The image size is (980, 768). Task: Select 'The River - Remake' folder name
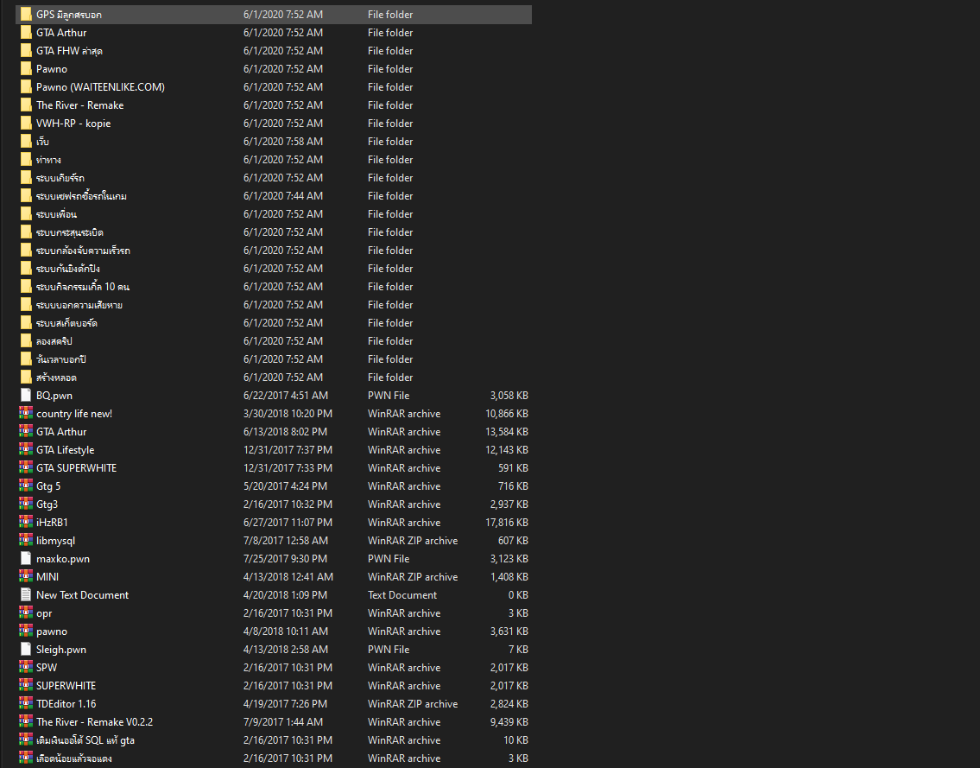click(80, 105)
